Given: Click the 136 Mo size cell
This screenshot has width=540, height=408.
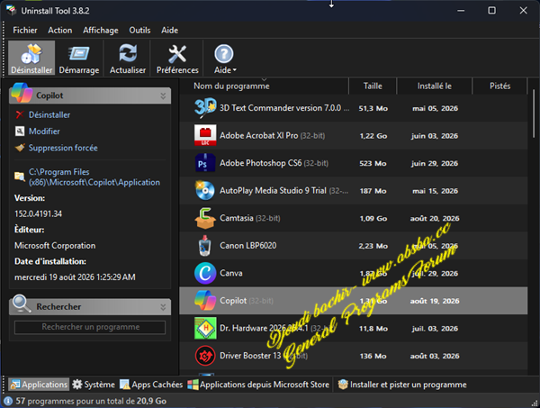Looking at the screenshot, I should [373, 357].
